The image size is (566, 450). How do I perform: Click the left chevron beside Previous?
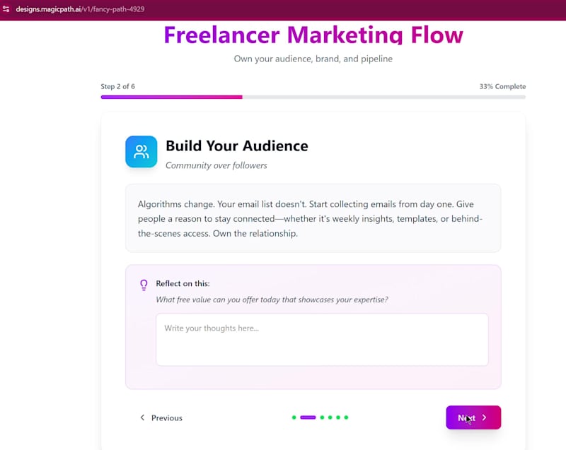pyautogui.click(x=142, y=418)
